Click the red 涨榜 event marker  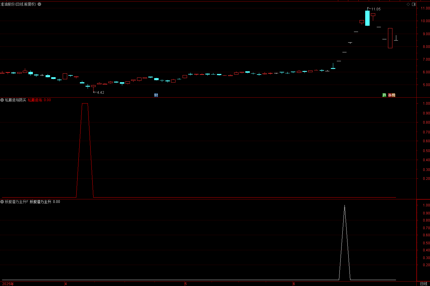tap(392, 95)
